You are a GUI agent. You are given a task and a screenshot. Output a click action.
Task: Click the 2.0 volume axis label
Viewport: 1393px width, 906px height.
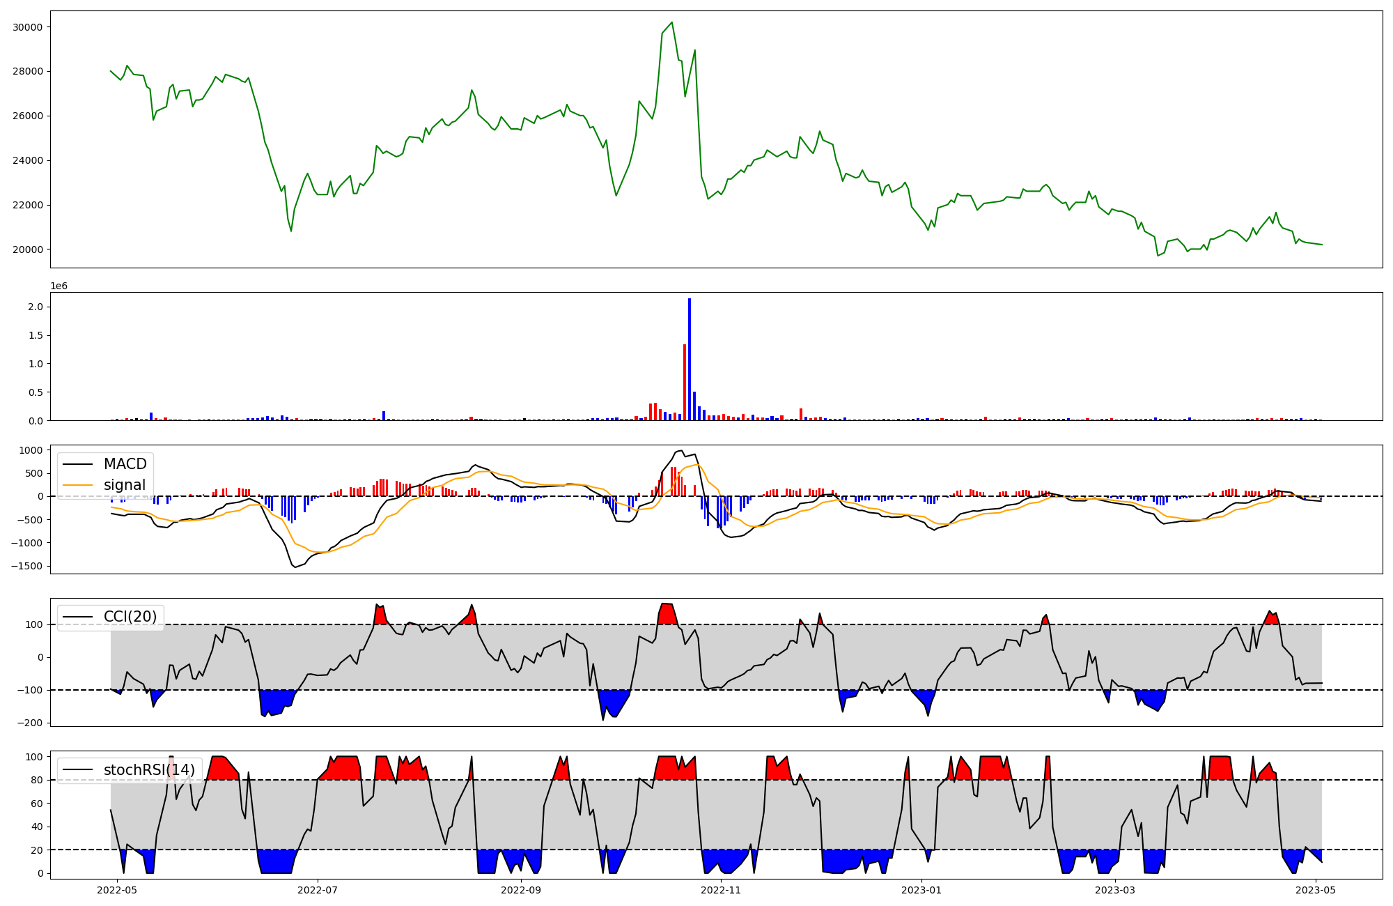pyautogui.click(x=36, y=307)
